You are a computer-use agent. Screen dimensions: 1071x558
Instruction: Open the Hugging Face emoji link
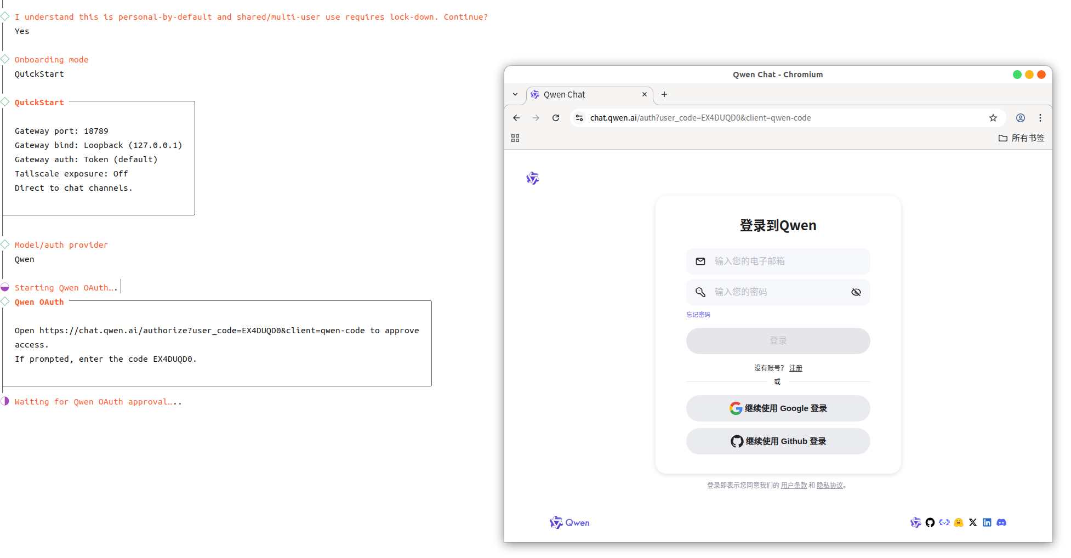958,522
